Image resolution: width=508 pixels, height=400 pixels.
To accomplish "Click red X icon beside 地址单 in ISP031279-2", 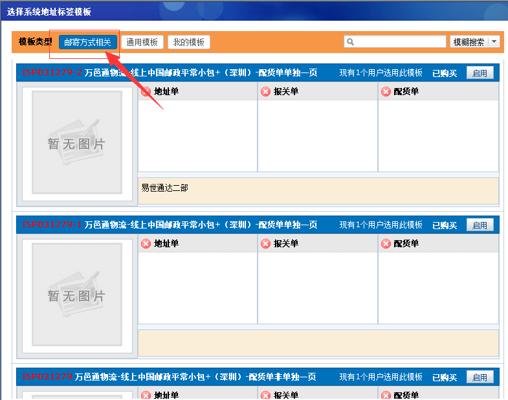I will click(146, 92).
